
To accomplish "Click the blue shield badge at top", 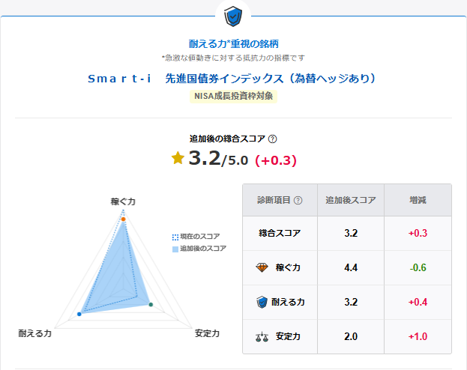I will click(233, 15).
